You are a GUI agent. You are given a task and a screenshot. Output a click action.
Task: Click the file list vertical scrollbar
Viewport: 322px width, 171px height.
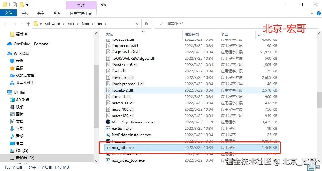pyautogui.click(x=319, y=100)
